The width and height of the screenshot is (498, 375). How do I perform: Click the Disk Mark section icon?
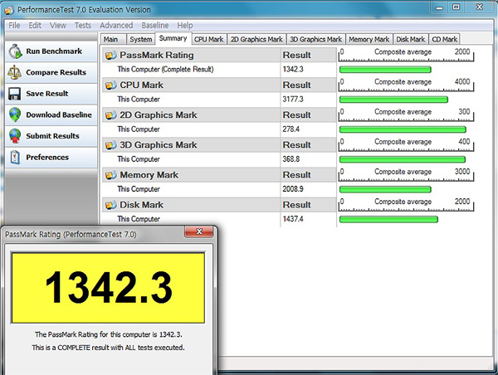(111, 205)
